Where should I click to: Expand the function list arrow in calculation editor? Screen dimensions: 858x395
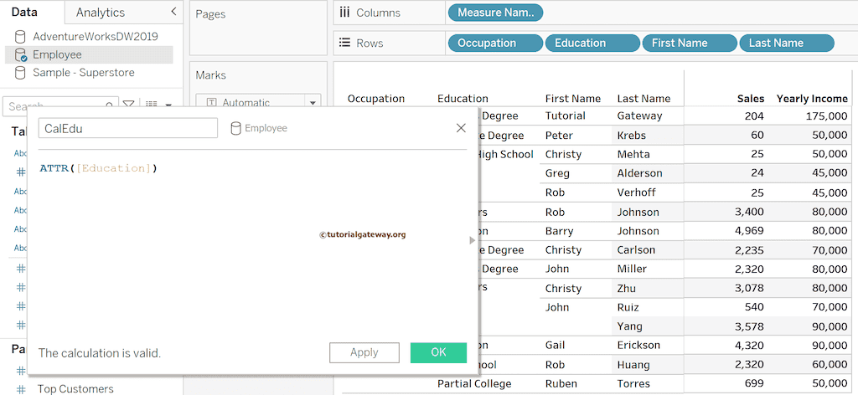[x=472, y=240]
